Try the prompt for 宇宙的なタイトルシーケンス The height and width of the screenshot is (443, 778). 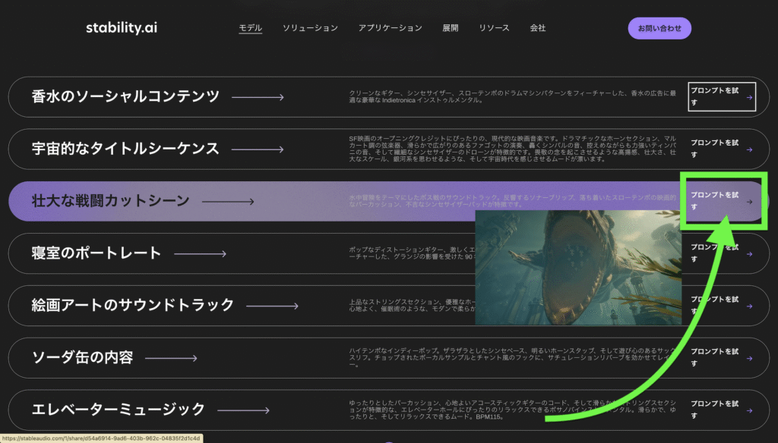721,149
